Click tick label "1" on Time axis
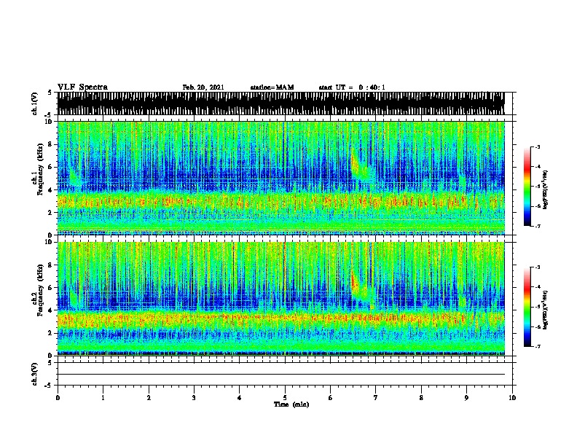577x446 pixels. click(x=103, y=398)
